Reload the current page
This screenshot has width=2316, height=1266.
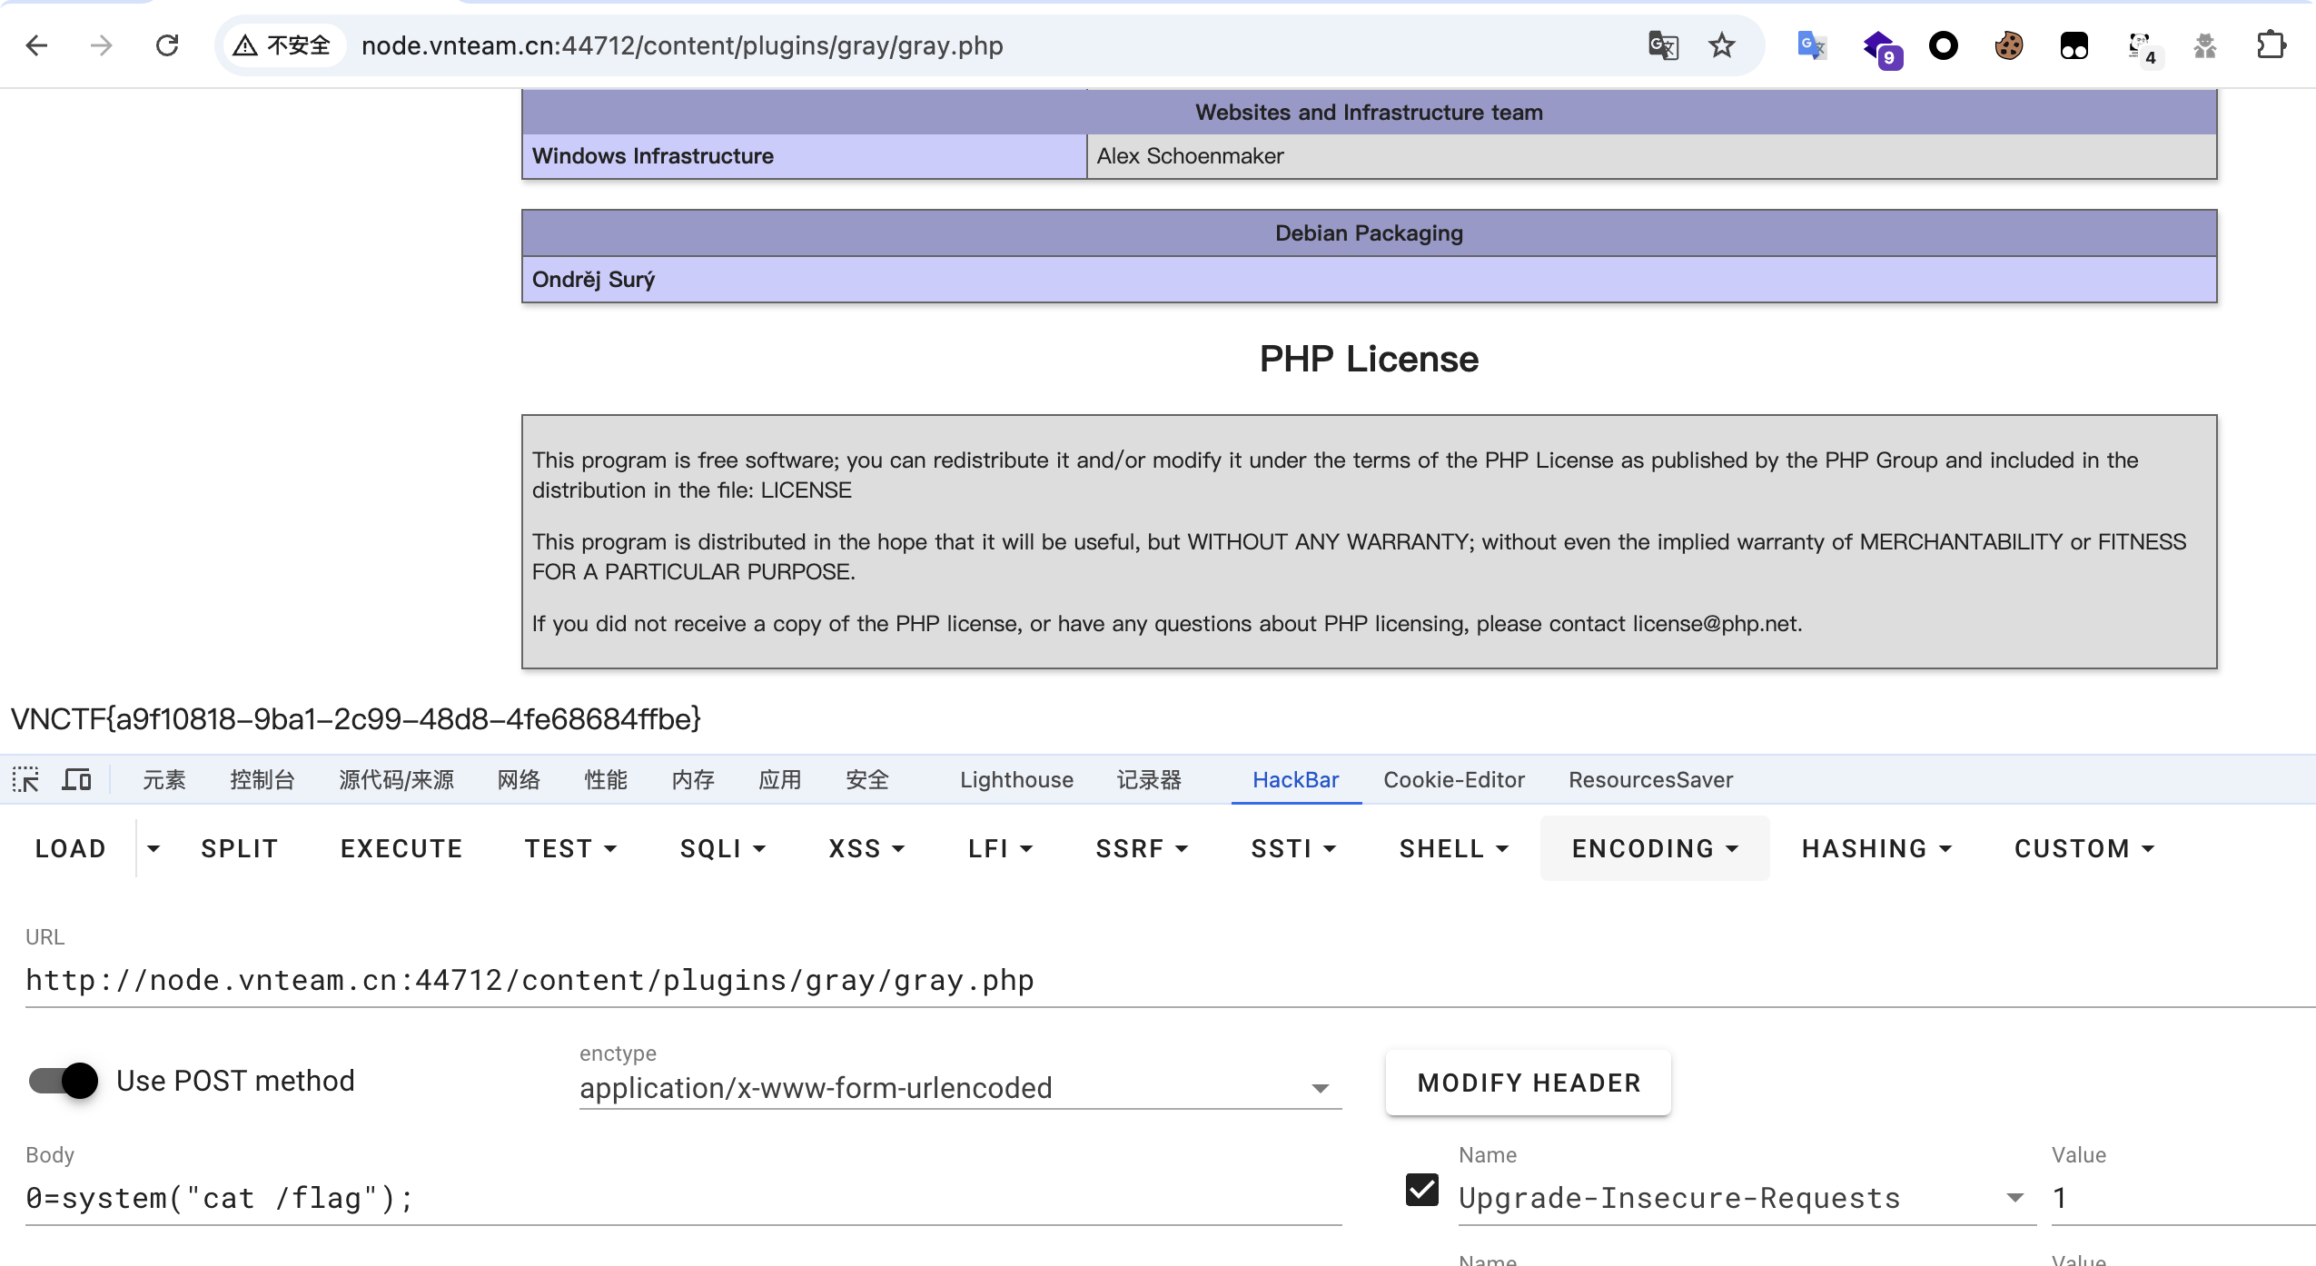(167, 45)
